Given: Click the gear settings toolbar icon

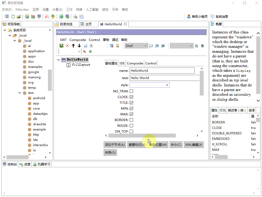Looking at the screenshot, I should coord(75,16).
